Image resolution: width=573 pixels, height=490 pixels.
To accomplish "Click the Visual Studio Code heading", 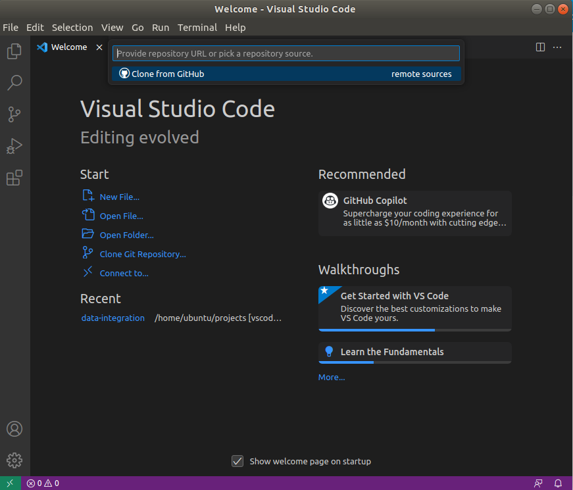I will [178, 109].
